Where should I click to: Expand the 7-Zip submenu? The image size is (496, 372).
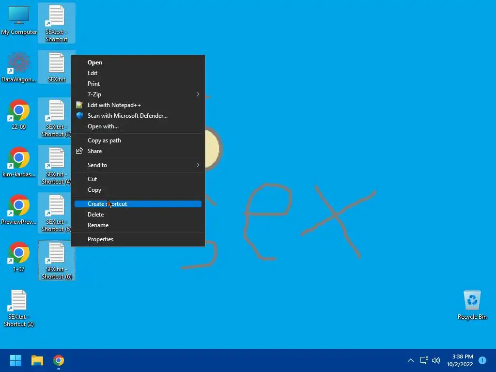[x=138, y=94]
